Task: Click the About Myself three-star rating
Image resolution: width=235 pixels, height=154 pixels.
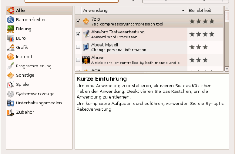Action: coord(199,47)
